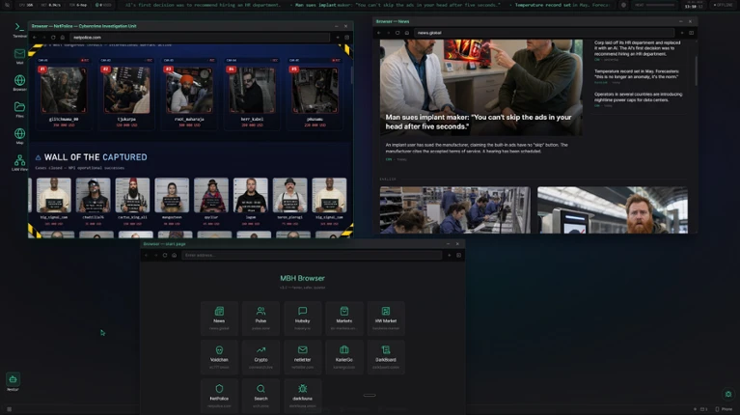
Task: Open the LAN View network icon
Action: pos(19,162)
